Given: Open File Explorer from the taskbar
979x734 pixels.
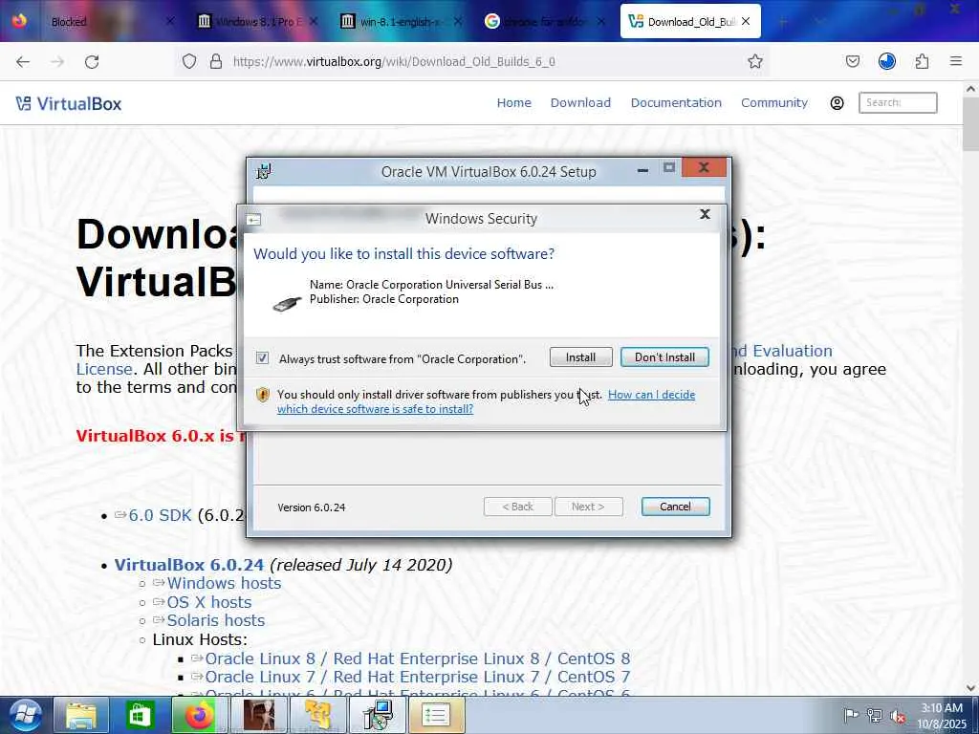Looking at the screenshot, I should tap(81, 715).
